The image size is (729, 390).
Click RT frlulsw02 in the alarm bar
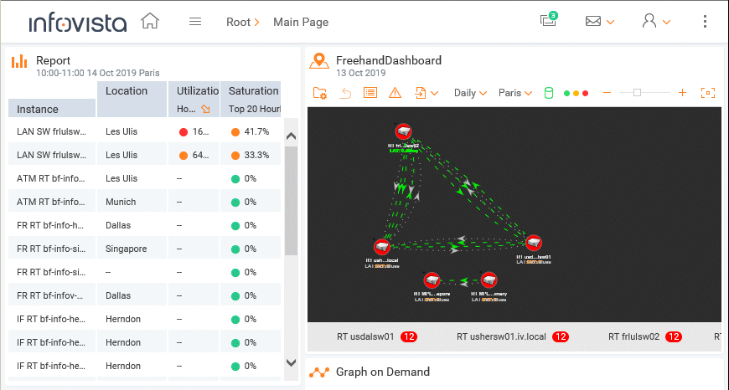tap(633, 336)
